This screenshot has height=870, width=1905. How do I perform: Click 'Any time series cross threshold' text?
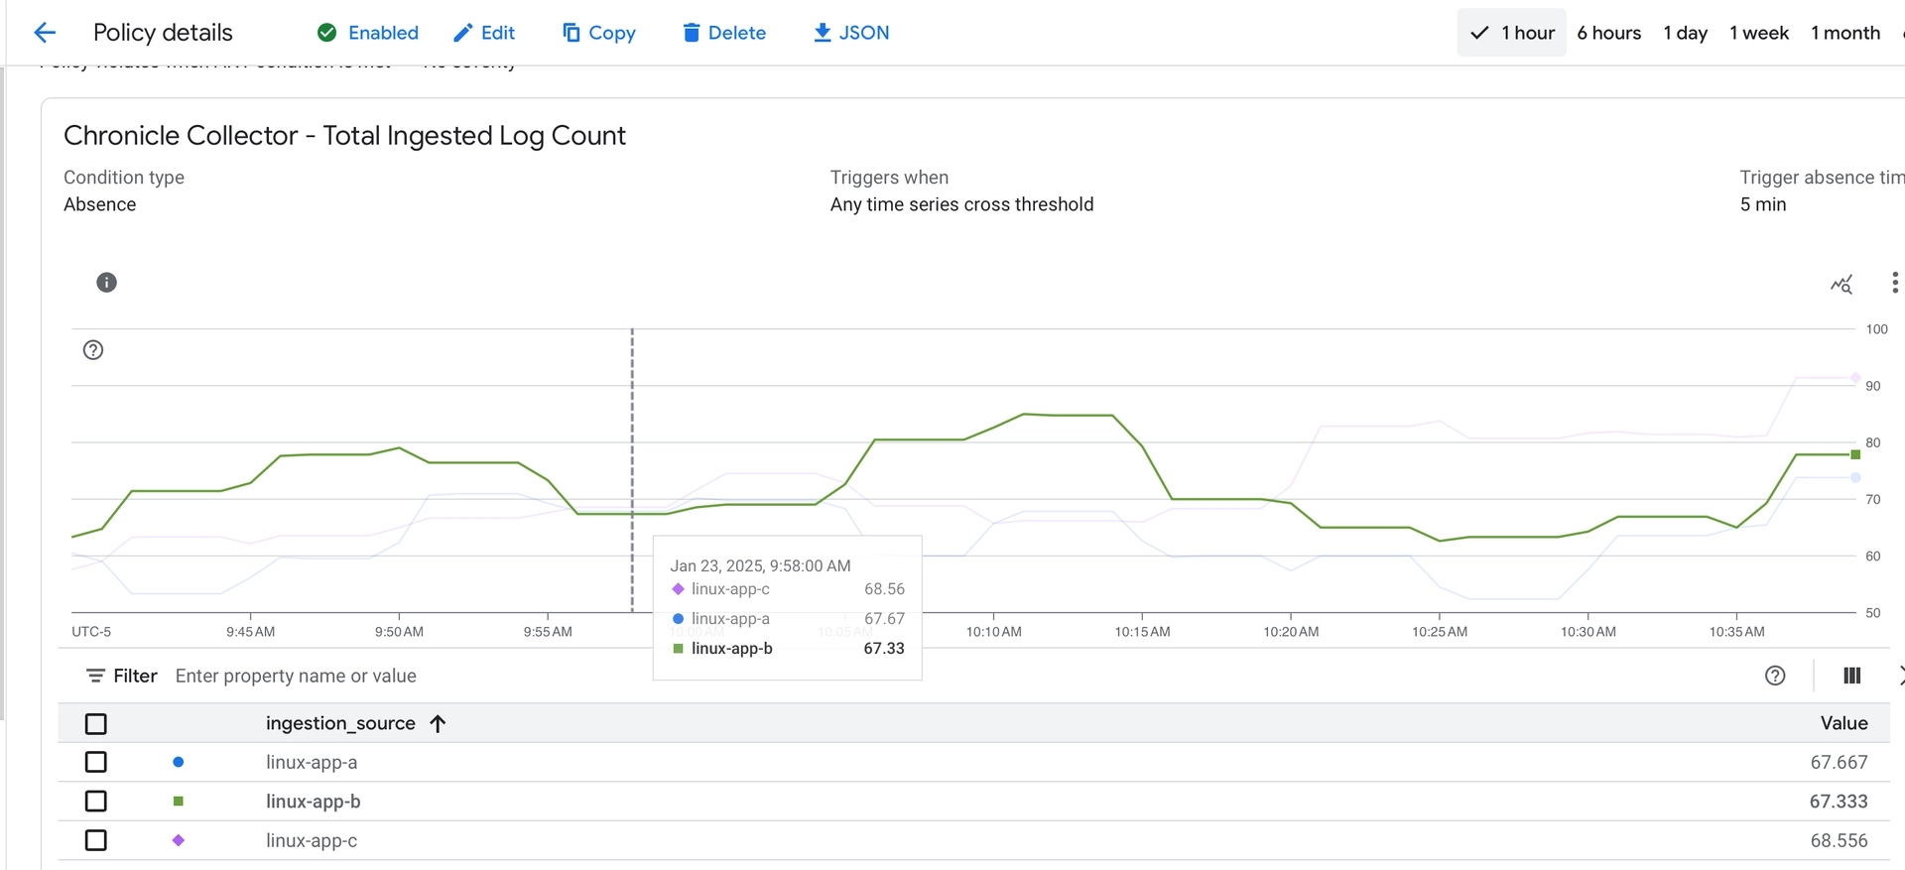point(961,204)
